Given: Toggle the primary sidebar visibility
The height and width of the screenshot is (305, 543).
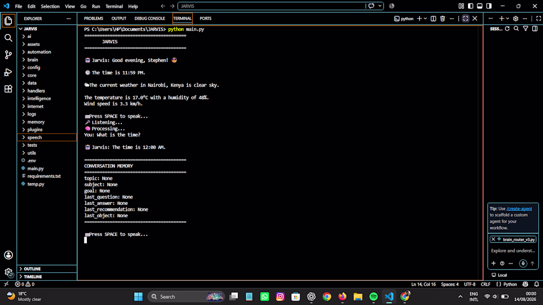Looking at the screenshot, I should [470, 6].
